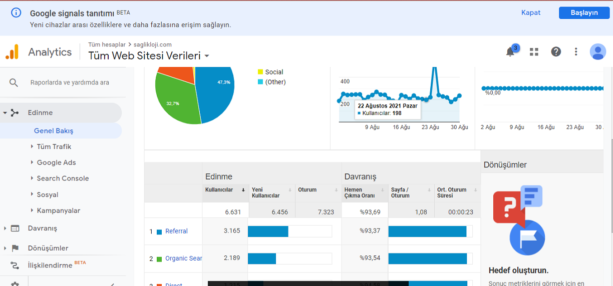Select Genel Bakış in the sidebar
The height and width of the screenshot is (286, 613).
pyautogui.click(x=54, y=130)
